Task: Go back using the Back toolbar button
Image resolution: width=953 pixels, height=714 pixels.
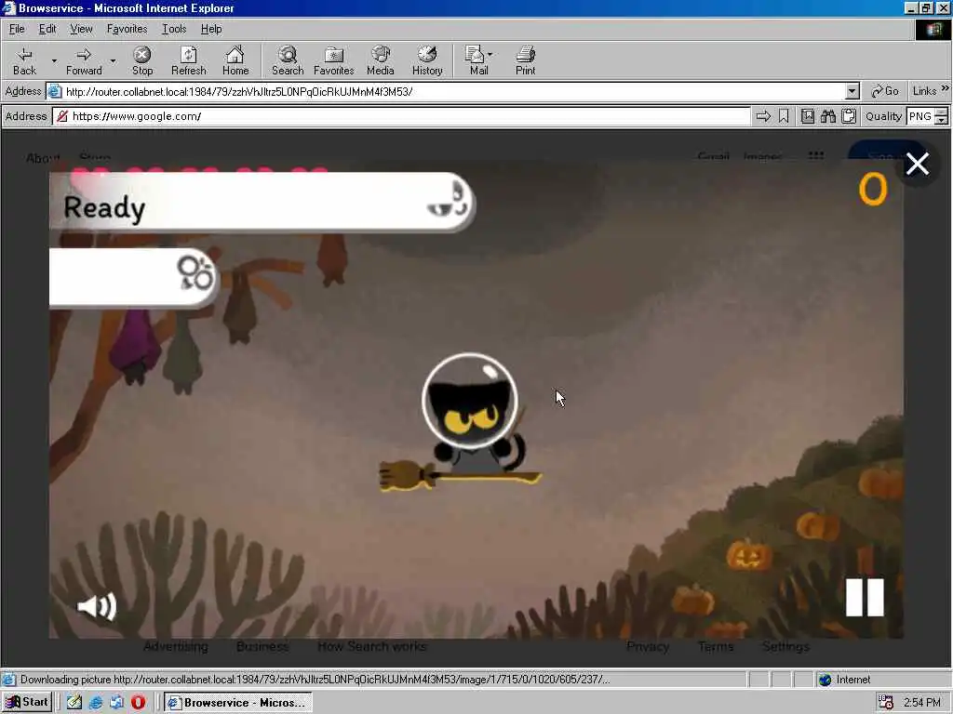Action: pyautogui.click(x=24, y=61)
